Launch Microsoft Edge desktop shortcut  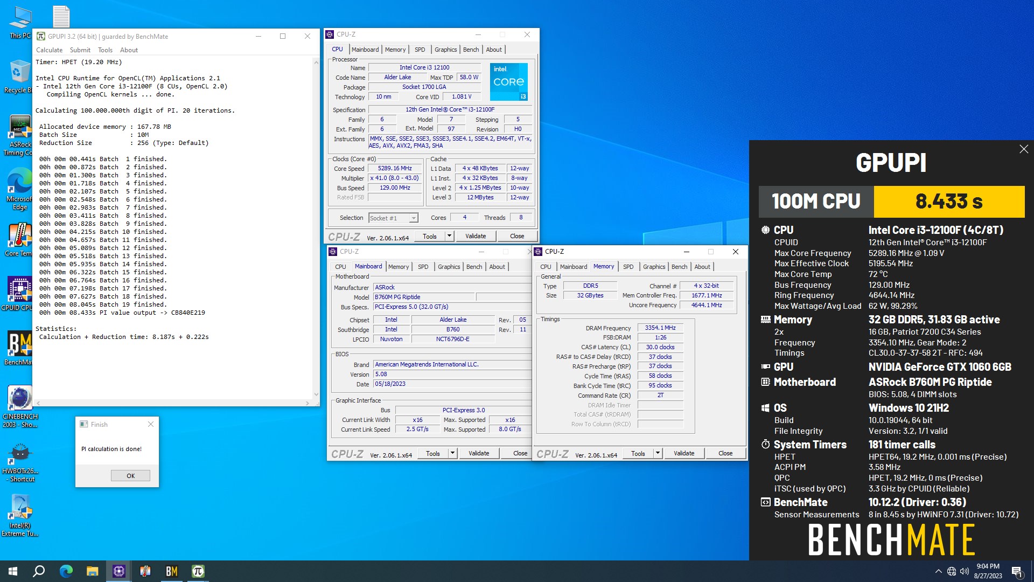[19, 189]
